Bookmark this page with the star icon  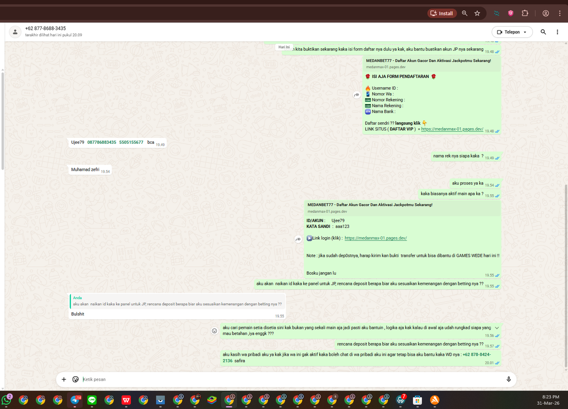tap(477, 13)
